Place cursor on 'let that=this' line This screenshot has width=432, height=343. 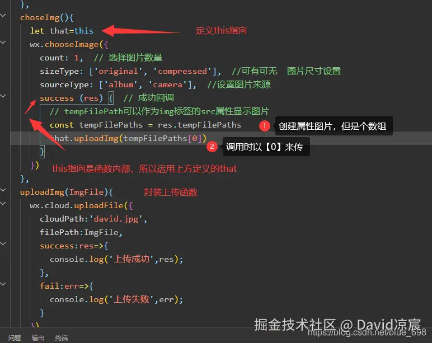62,31
